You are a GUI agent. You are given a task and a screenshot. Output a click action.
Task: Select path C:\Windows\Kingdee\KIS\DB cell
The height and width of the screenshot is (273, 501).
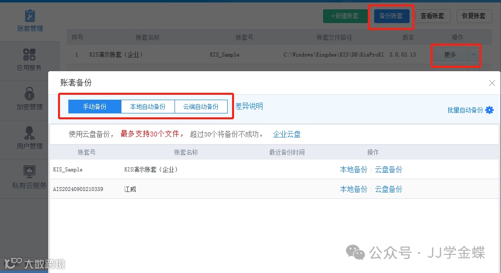coord(333,55)
